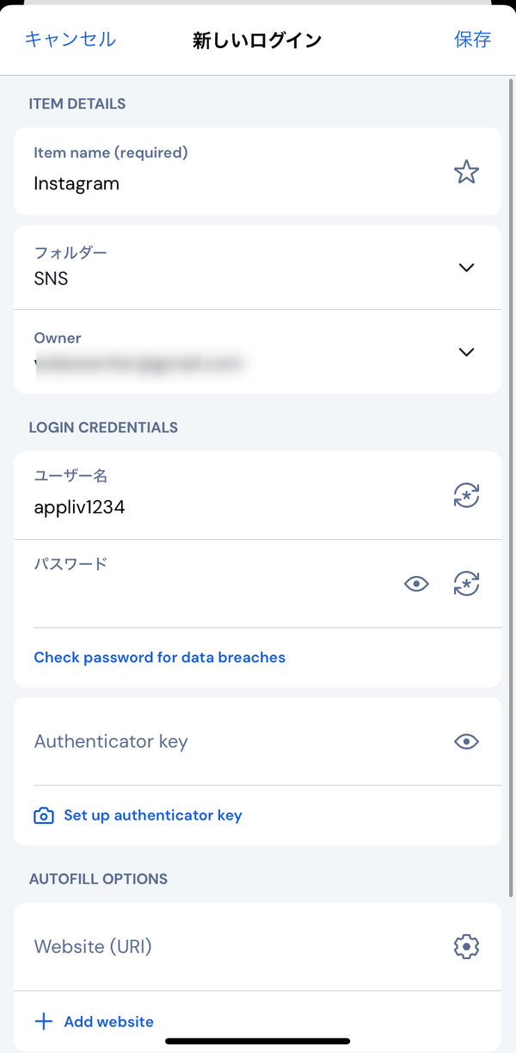Tap the Authenticator key text field
Screen dimensions: 516x1053
[x=232, y=741]
